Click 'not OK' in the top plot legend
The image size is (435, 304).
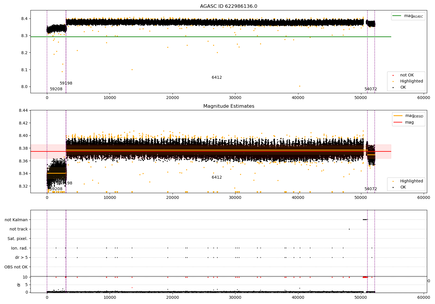point(407,75)
